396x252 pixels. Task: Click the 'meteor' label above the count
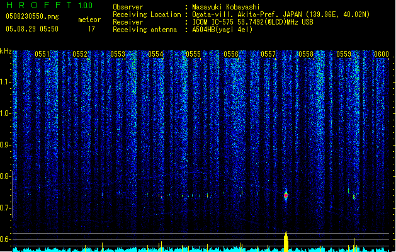point(89,20)
